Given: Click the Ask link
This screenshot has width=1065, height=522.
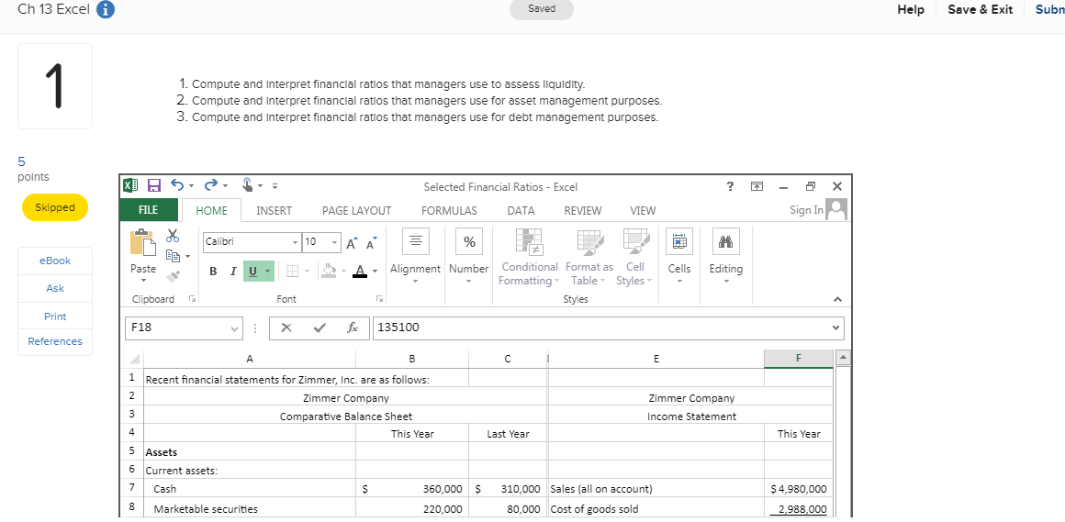Looking at the screenshot, I should 55,288.
